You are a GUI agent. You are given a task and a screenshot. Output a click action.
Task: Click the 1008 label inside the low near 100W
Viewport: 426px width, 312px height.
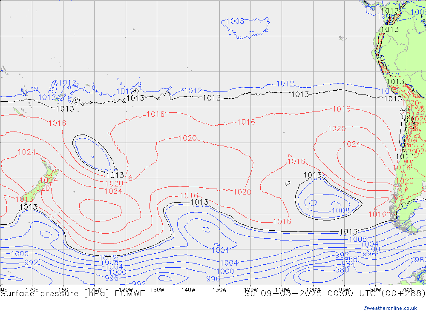pyautogui.click(x=341, y=210)
